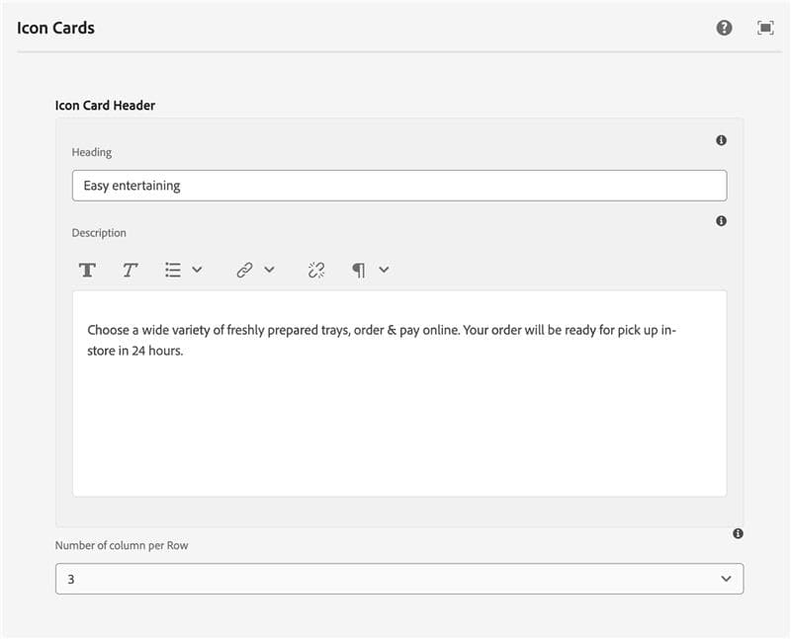
Task: Open the help icon in dialog header
Action: point(724,28)
